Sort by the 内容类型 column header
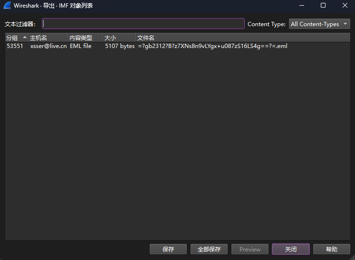The width and height of the screenshot is (355, 260). 86,38
